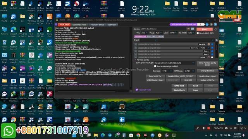Pause the iTop screen recording
The image size is (248, 139).
coord(204,128)
